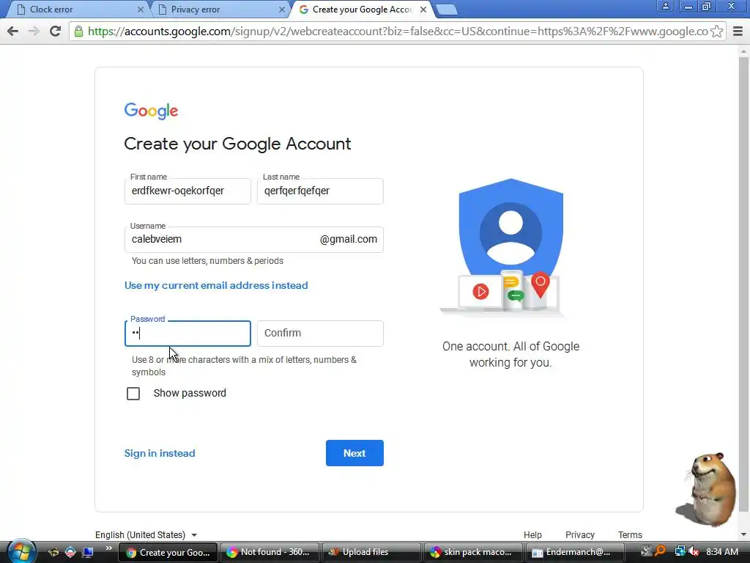The width and height of the screenshot is (750, 563).
Task: Open the Create your Goo... taskbar button
Action: click(x=168, y=553)
